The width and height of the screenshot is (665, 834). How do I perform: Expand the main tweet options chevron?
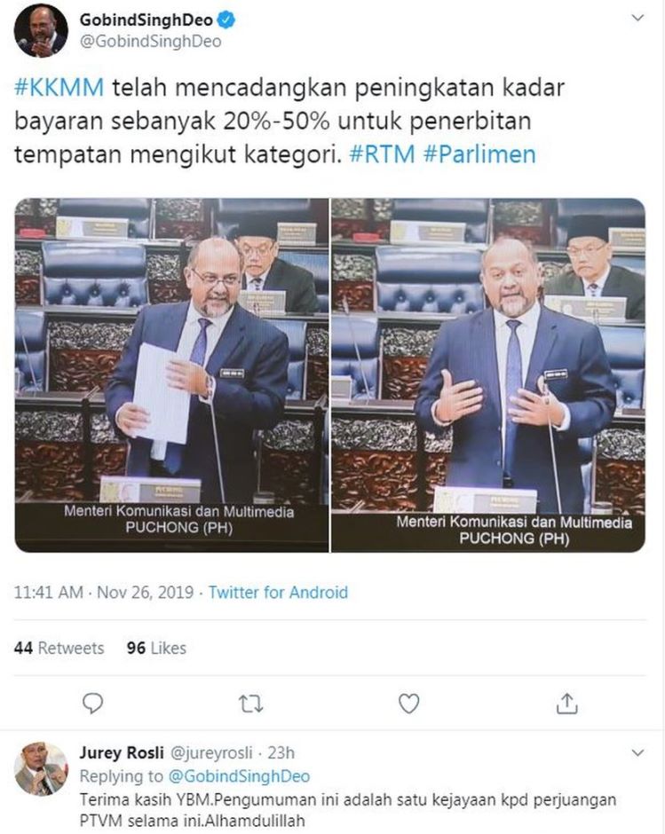coord(637,18)
